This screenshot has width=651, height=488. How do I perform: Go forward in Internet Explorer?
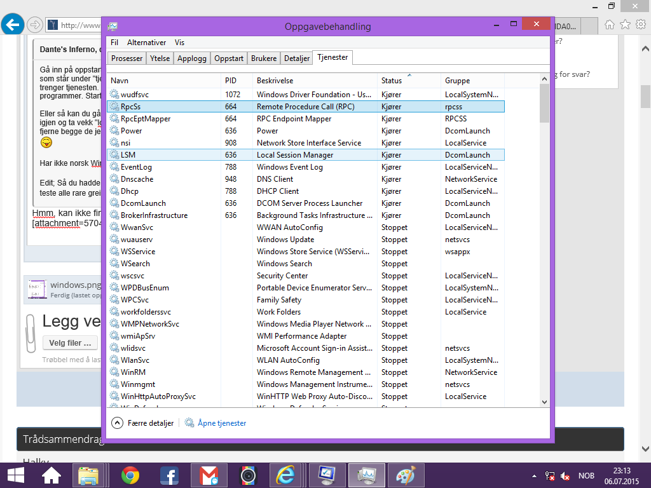35,25
